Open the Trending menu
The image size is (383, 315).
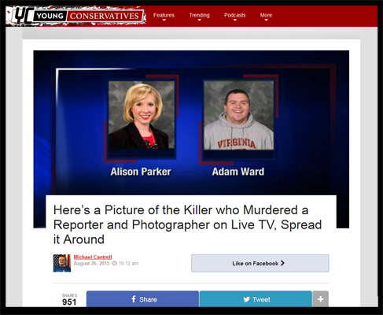199,15
